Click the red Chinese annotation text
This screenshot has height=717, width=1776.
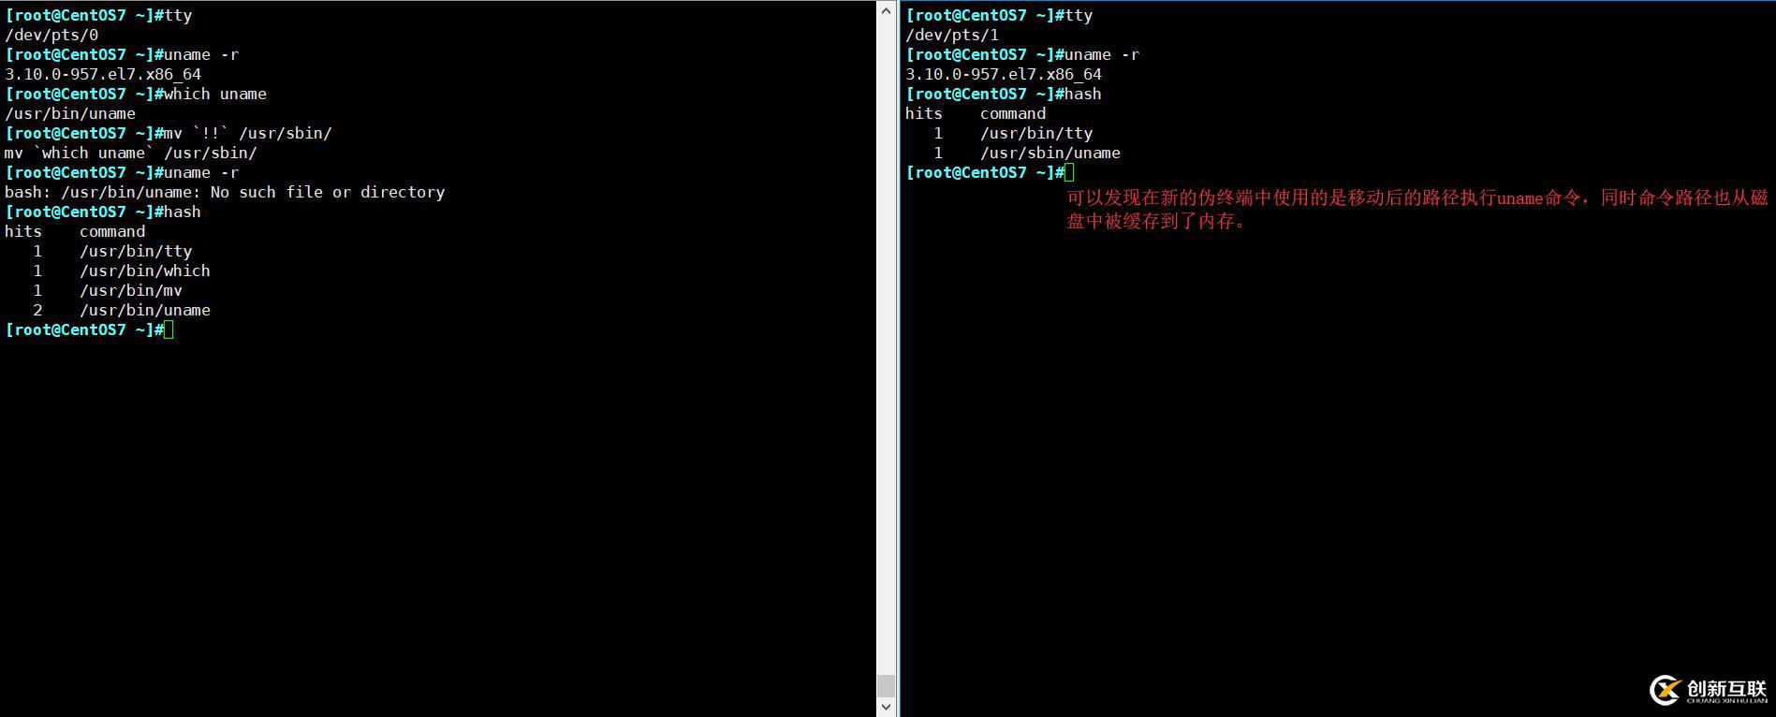[1417, 210]
